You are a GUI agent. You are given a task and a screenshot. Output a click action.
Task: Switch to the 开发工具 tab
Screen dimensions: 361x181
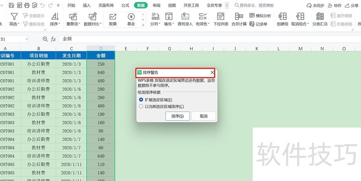click(x=191, y=5)
